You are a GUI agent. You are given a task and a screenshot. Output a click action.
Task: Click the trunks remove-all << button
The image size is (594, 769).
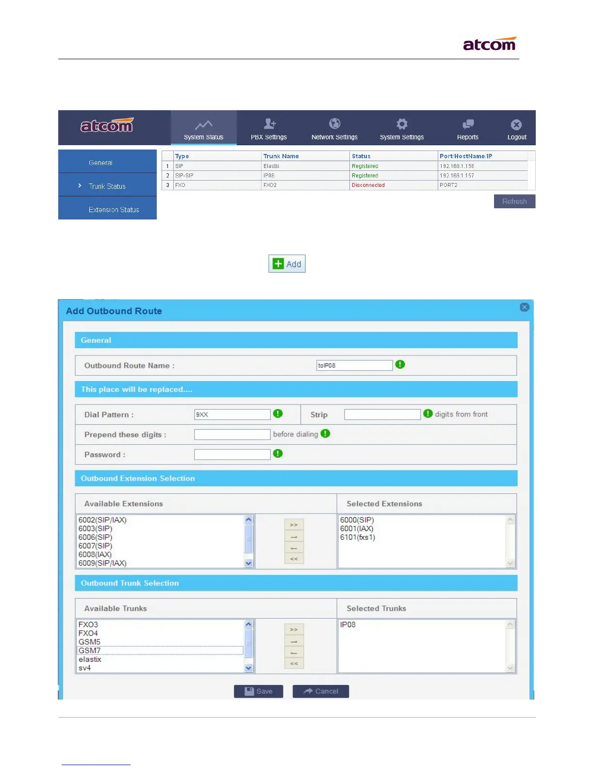294,664
